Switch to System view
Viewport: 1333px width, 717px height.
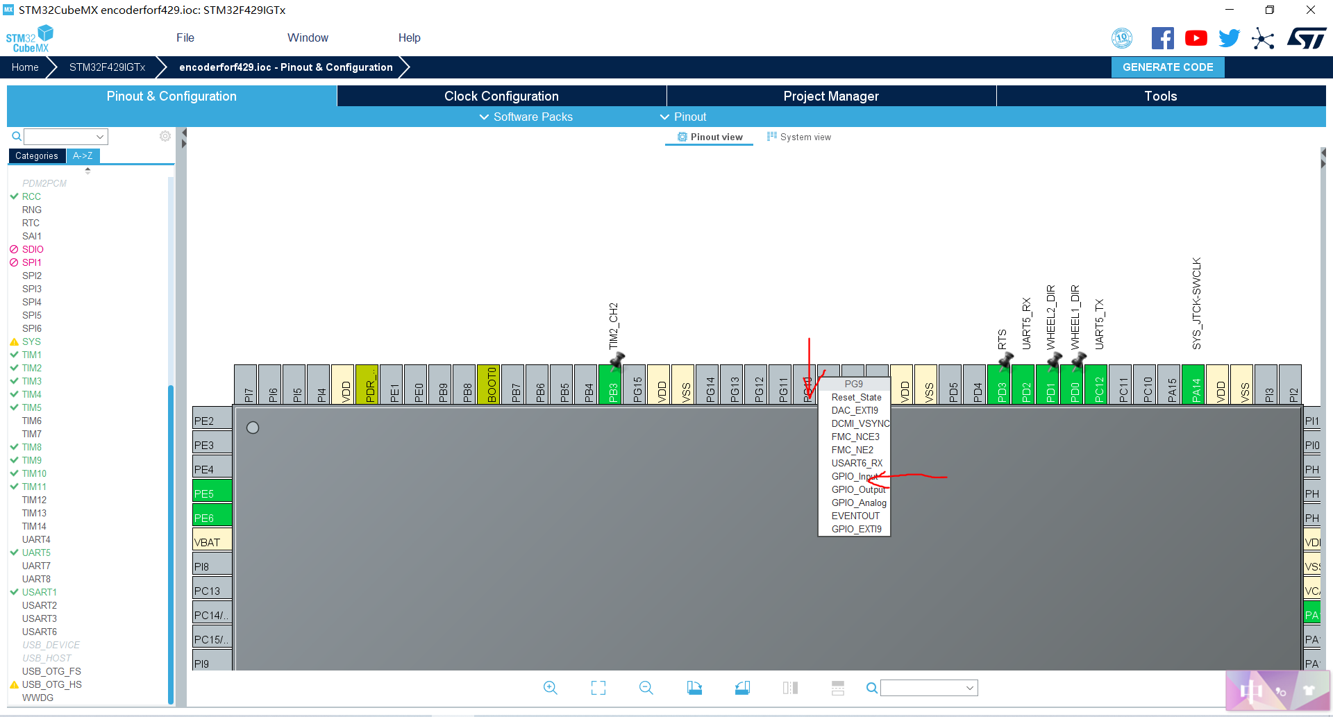point(798,137)
